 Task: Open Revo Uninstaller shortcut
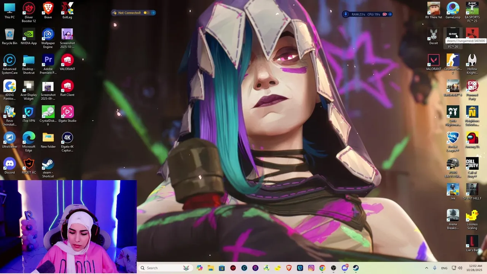(10, 116)
